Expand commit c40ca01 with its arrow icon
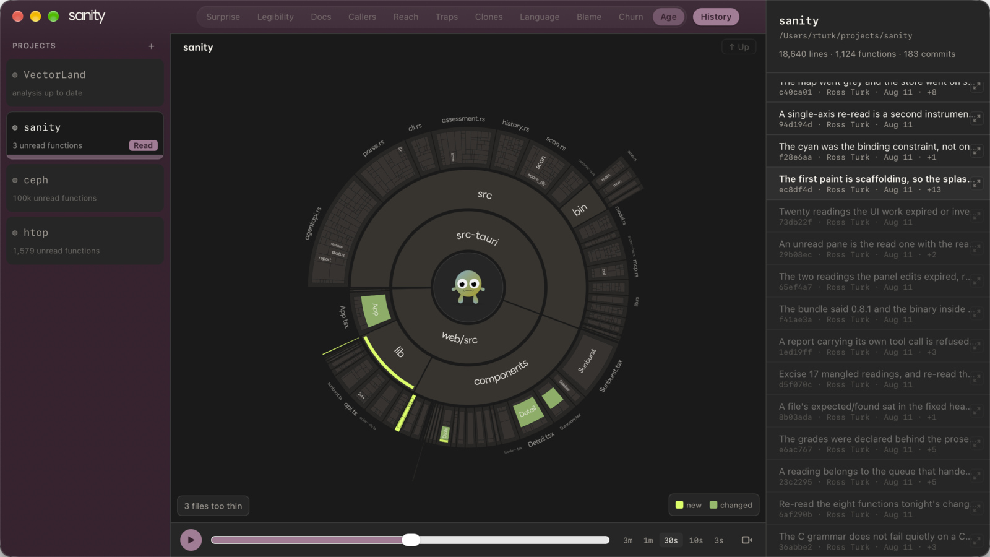This screenshot has height=557, width=990. (976, 86)
